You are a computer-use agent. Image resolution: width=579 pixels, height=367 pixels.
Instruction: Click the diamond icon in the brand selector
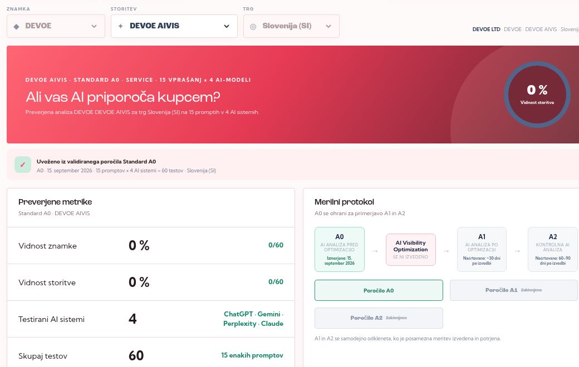coord(16,26)
